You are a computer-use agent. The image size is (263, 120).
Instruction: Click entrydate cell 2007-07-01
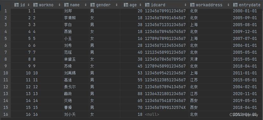pyautogui.click(x=245, y=39)
